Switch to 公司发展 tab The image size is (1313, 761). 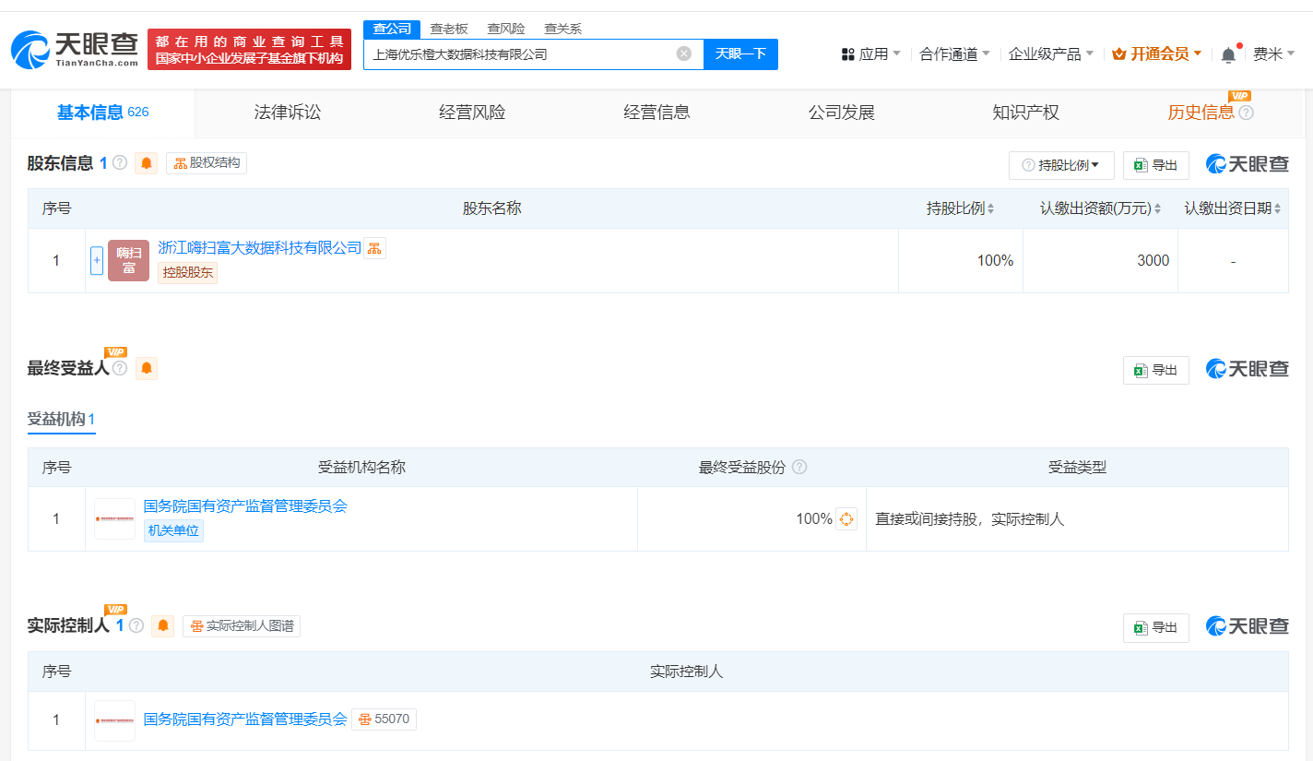(841, 113)
